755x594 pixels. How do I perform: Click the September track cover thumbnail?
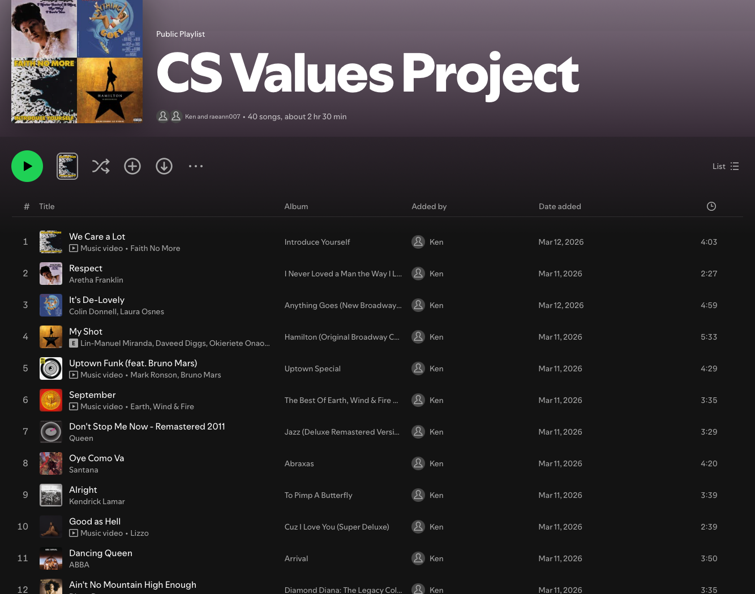click(51, 400)
